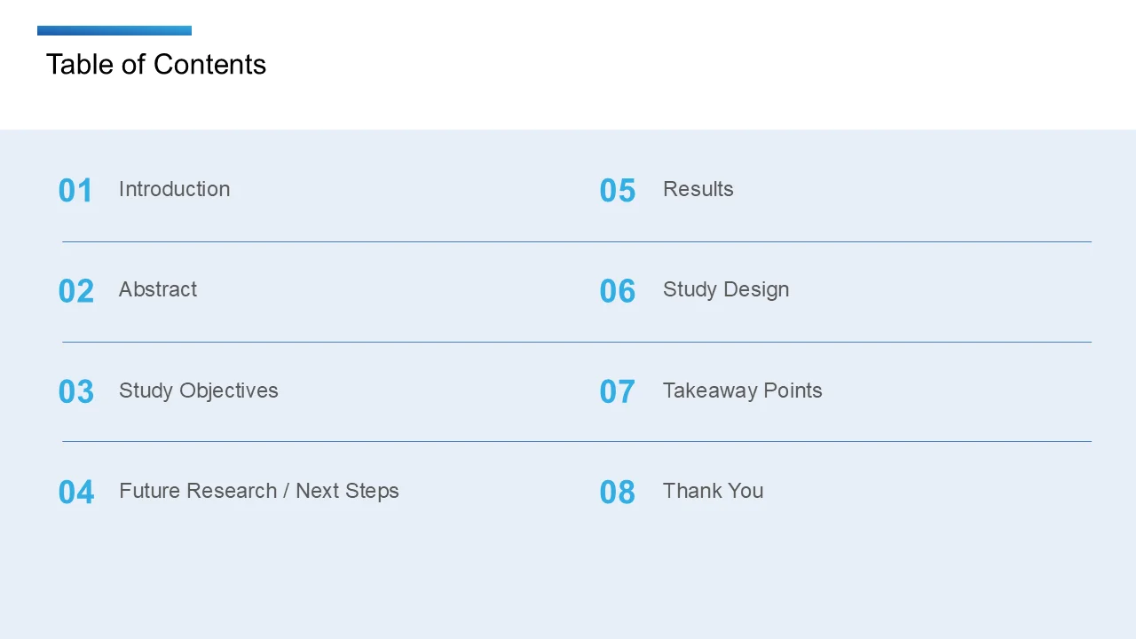Go to the Abstract section
The width and height of the screenshot is (1136, 639).
click(158, 289)
